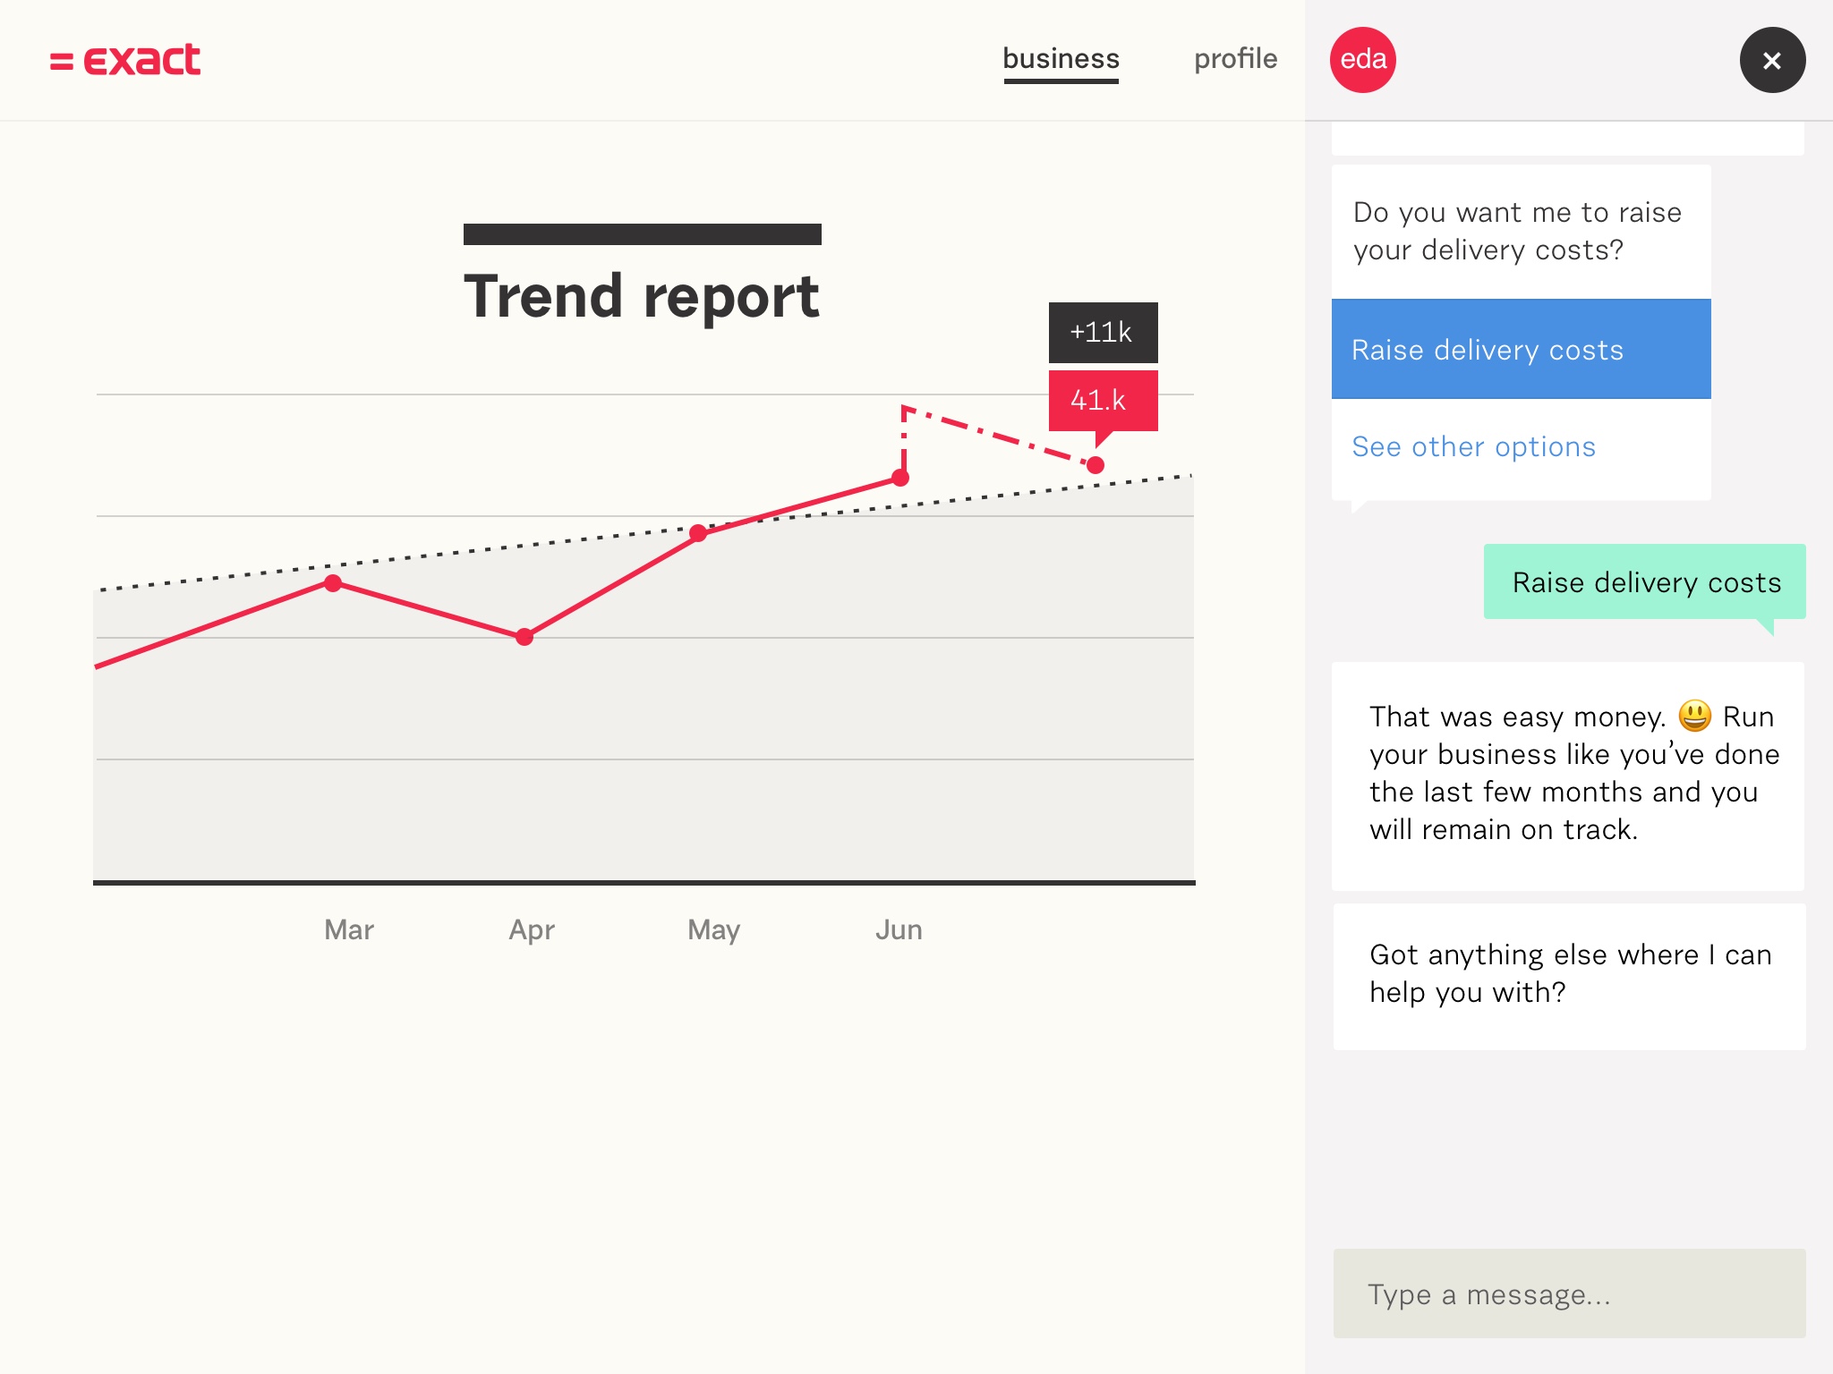
Task: Click the 'Got anything else' chat message
Action: point(1569,974)
